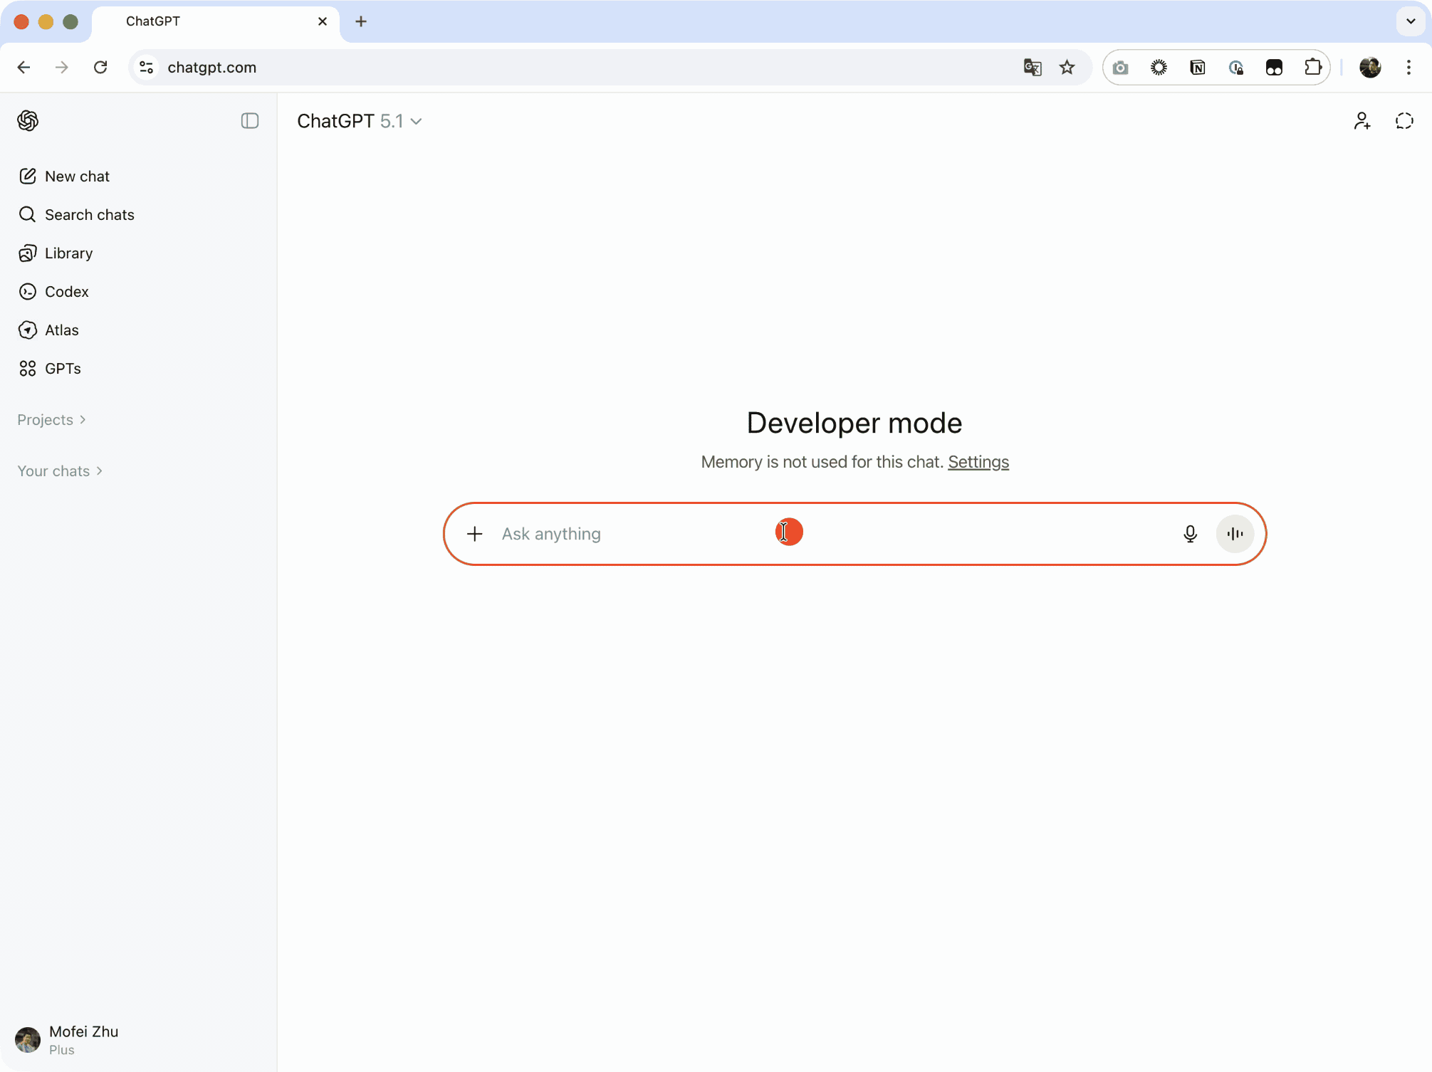Start ChatGPT voice mode

pyautogui.click(x=1234, y=533)
